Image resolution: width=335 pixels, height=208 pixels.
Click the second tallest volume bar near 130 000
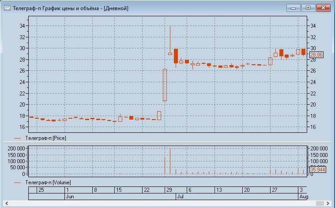(x=165, y=166)
